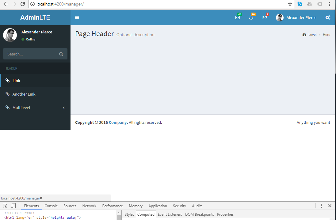Click the Skype extension icon
This screenshot has width=336, height=220.
[300, 4]
